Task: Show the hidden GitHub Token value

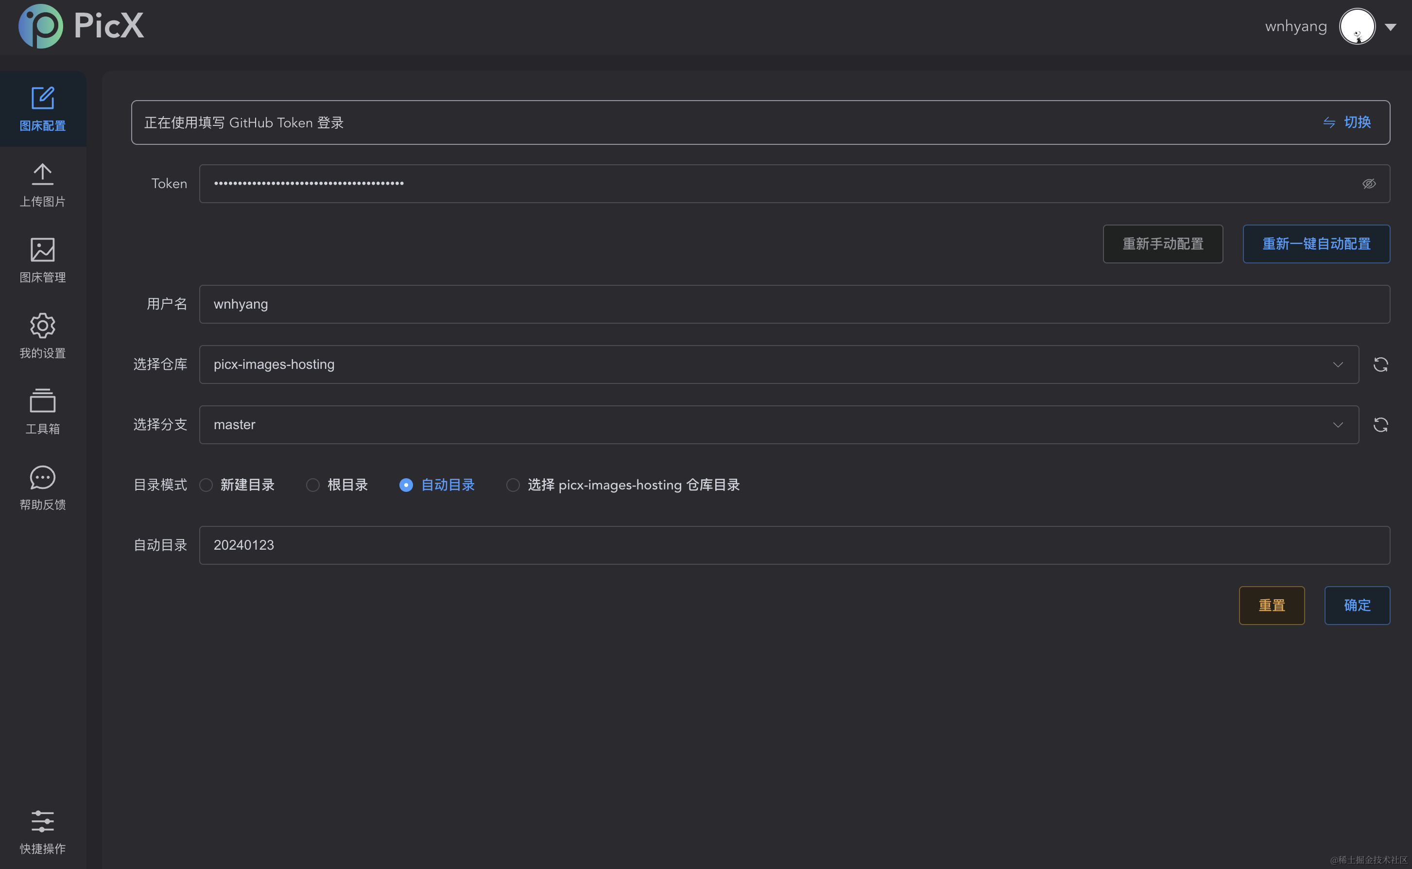Action: coord(1370,183)
